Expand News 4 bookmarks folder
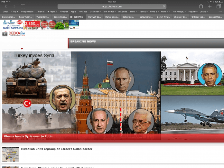Image resolution: width=224 pixels, height=168 pixels. tap(165, 12)
